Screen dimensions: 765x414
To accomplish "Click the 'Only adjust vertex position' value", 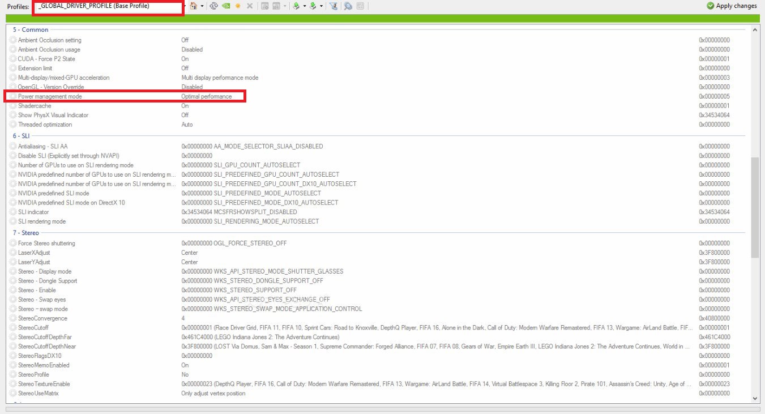I will point(213,393).
